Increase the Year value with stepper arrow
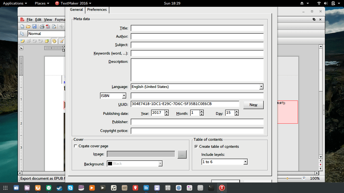The height and width of the screenshot is (193, 344). click(x=166, y=111)
